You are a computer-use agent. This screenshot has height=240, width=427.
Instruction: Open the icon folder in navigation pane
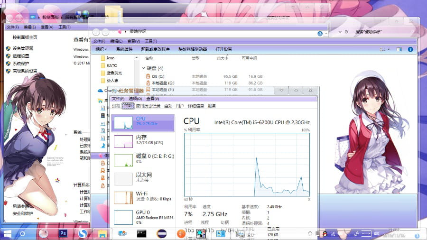tap(108, 58)
